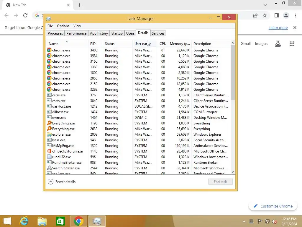
Task: Open the Chrome tab search chevron
Action: pos(265,5)
